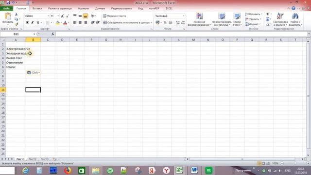The height and width of the screenshot is (175, 311).
Task: Toggle top vertical alignment
Action: pyautogui.click(x=75, y=16)
